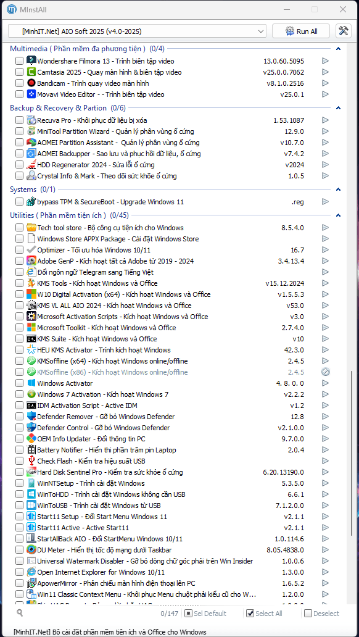Click the Adobe GenP icon
This screenshot has width=359, height=637.
(x=31, y=261)
